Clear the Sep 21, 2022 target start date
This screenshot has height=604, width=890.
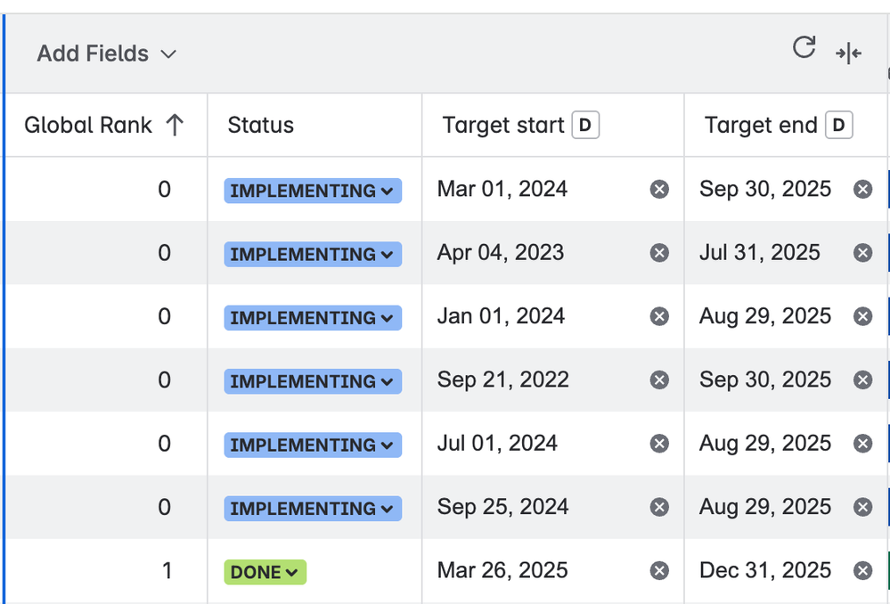click(659, 380)
